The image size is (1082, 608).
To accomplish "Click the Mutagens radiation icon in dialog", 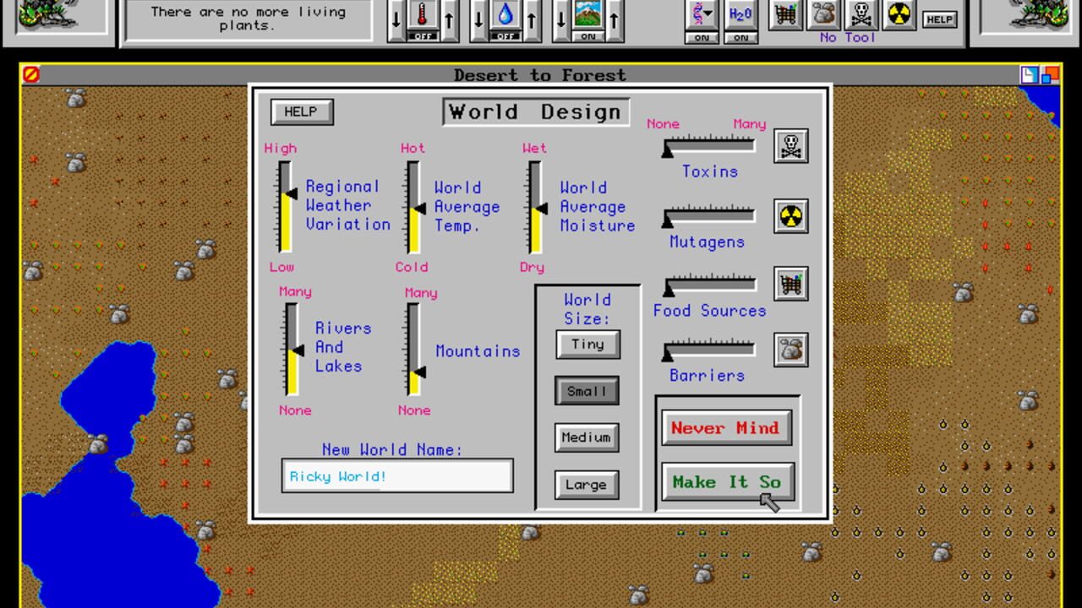I will 790,216.
